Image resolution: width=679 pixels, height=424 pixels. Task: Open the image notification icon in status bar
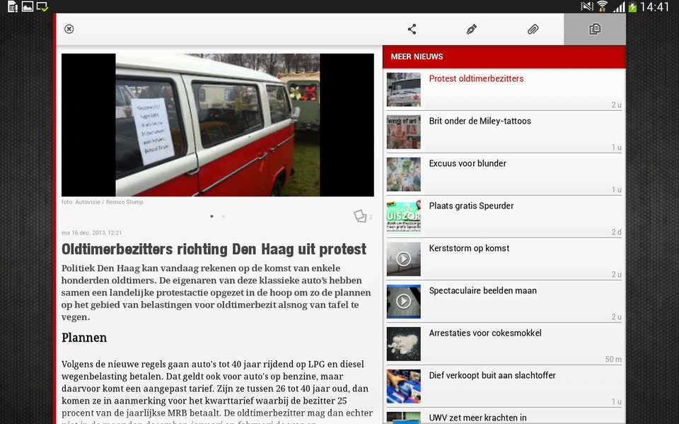[28, 6]
